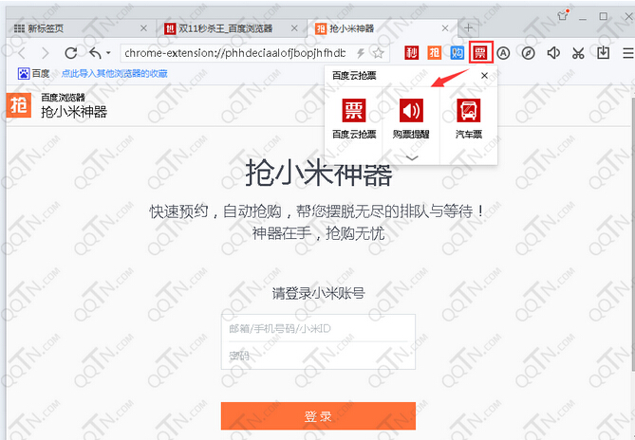
Task: Close the 百度云抢票 popup panel
Action: click(x=484, y=75)
